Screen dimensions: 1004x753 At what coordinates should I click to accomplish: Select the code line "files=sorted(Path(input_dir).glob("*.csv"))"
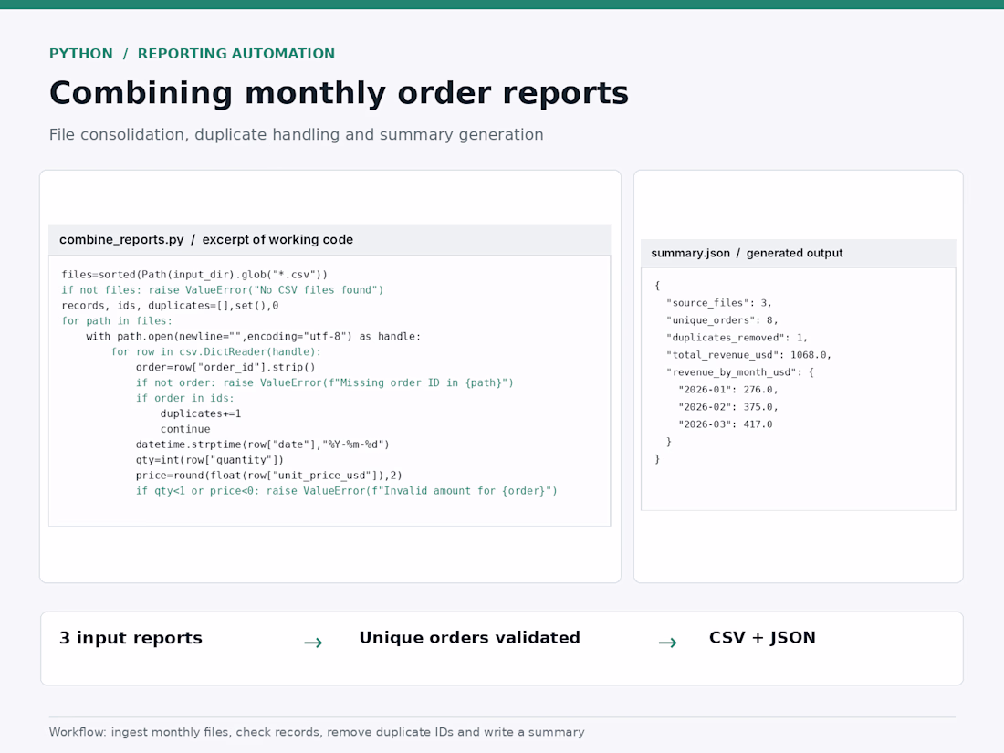point(194,275)
